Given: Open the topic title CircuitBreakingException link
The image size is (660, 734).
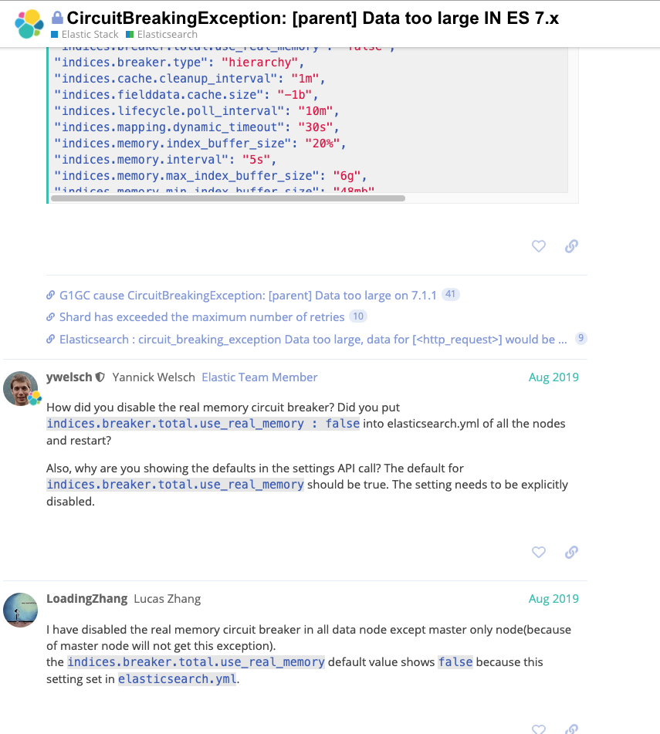Looking at the screenshot, I should [x=313, y=18].
